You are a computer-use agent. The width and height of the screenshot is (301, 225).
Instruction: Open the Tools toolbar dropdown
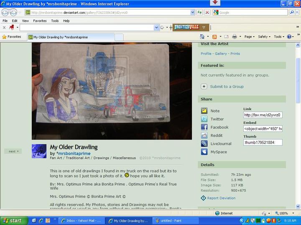279,37
